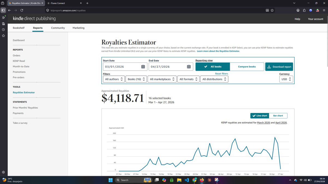This screenshot has width=328, height=184.
Task: Open Dashboard in the left sidebar
Action: (19, 40)
